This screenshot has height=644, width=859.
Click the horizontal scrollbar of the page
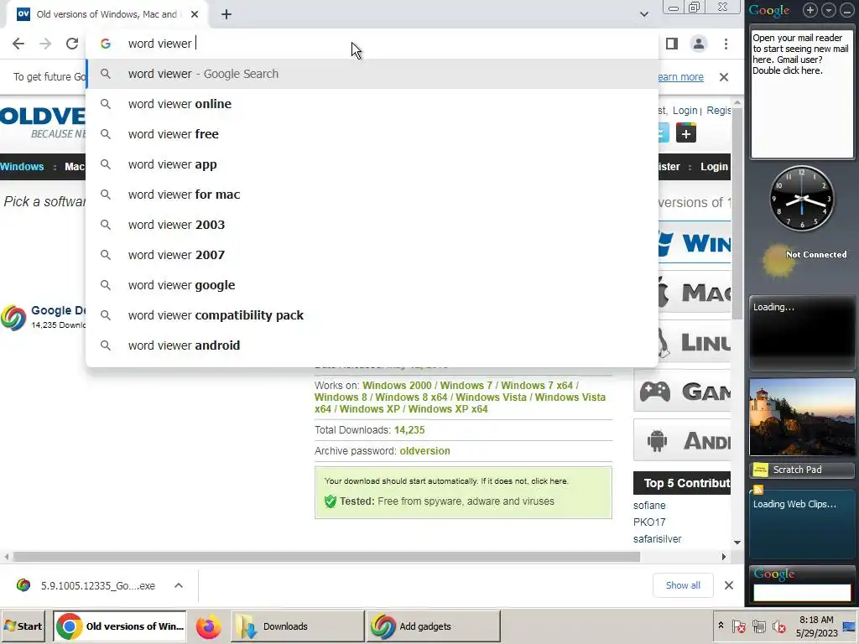click(326, 557)
